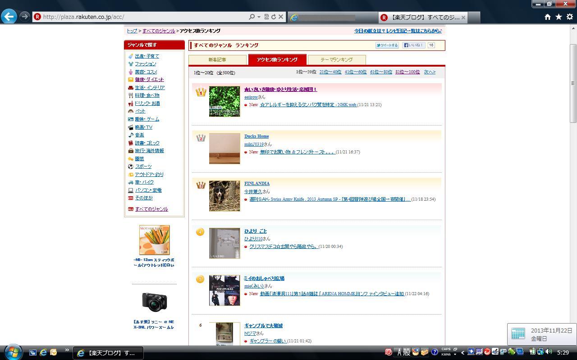Refresh the page using the reload icon

273,17
